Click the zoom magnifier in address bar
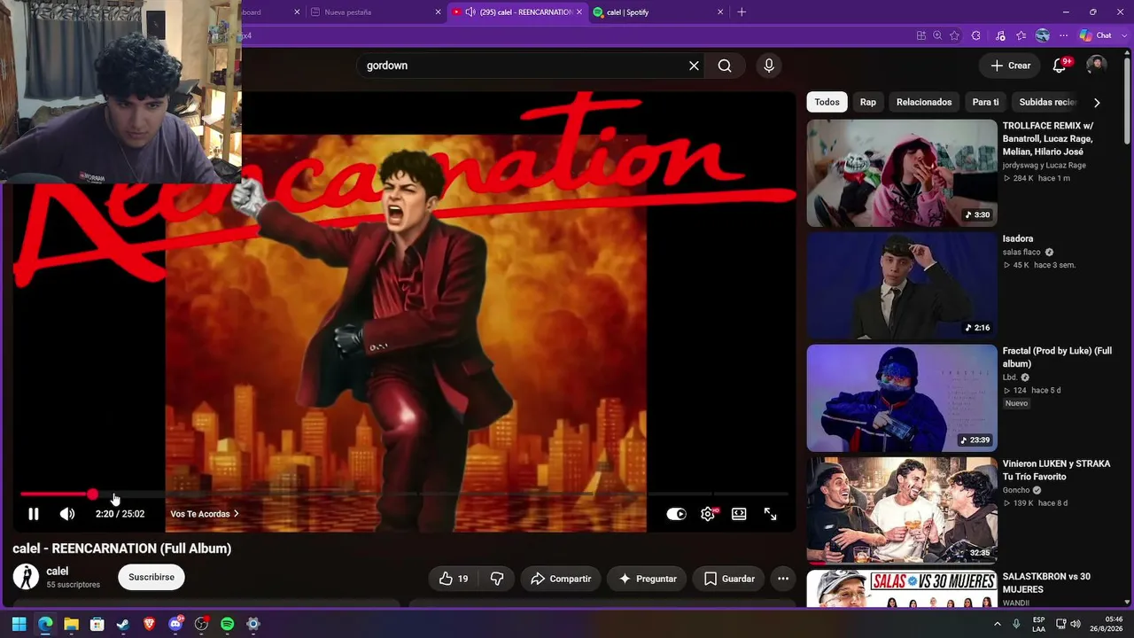 [x=937, y=35]
